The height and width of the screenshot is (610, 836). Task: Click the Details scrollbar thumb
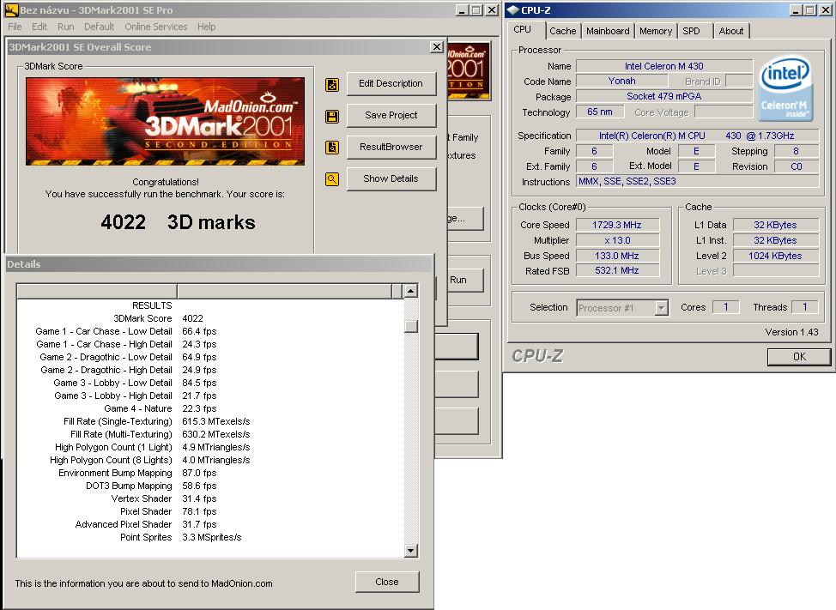click(410, 325)
